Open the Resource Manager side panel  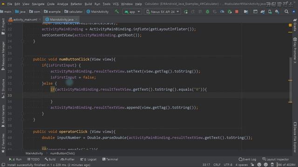click(x=3, y=56)
